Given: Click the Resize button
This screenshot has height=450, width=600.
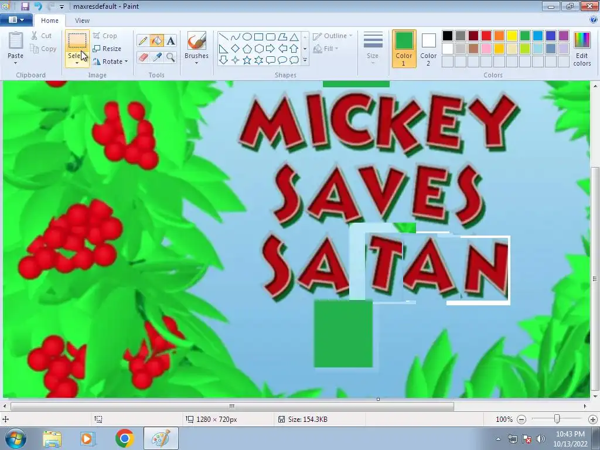Looking at the screenshot, I should click(107, 49).
